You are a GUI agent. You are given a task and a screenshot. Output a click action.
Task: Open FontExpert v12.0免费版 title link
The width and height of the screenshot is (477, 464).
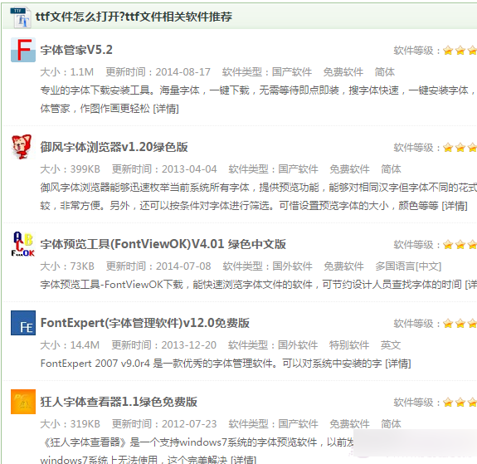click(x=145, y=323)
